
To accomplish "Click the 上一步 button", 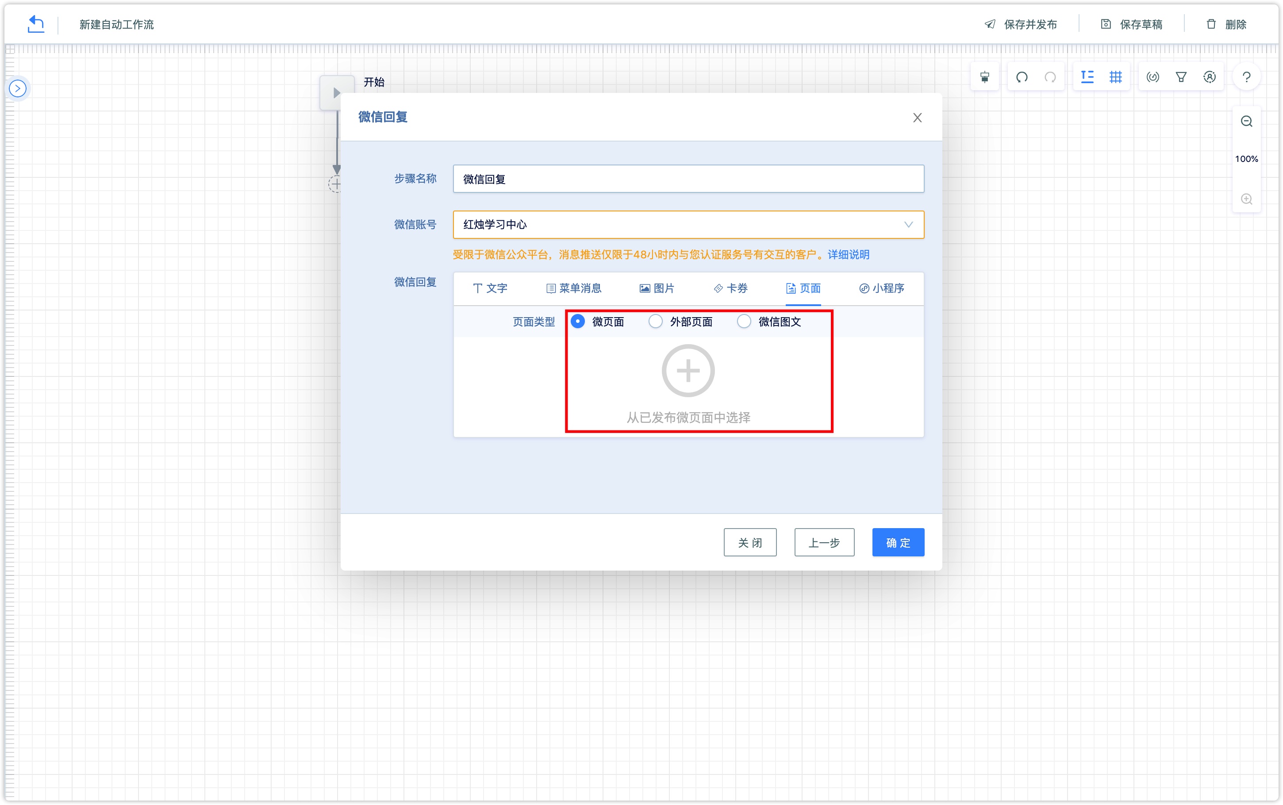I will click(824, 543).
